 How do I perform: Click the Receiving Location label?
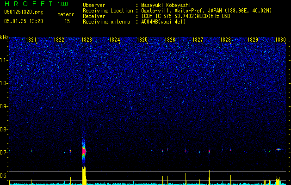[x=108, y=11]
